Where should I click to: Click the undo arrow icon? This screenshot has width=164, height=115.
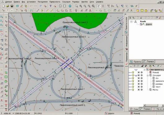coord(31,6)
